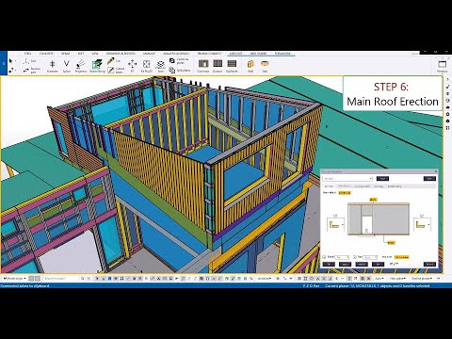Click dark button at dialog top-right
Screen dimensions: 452x339
pos(429,179)
